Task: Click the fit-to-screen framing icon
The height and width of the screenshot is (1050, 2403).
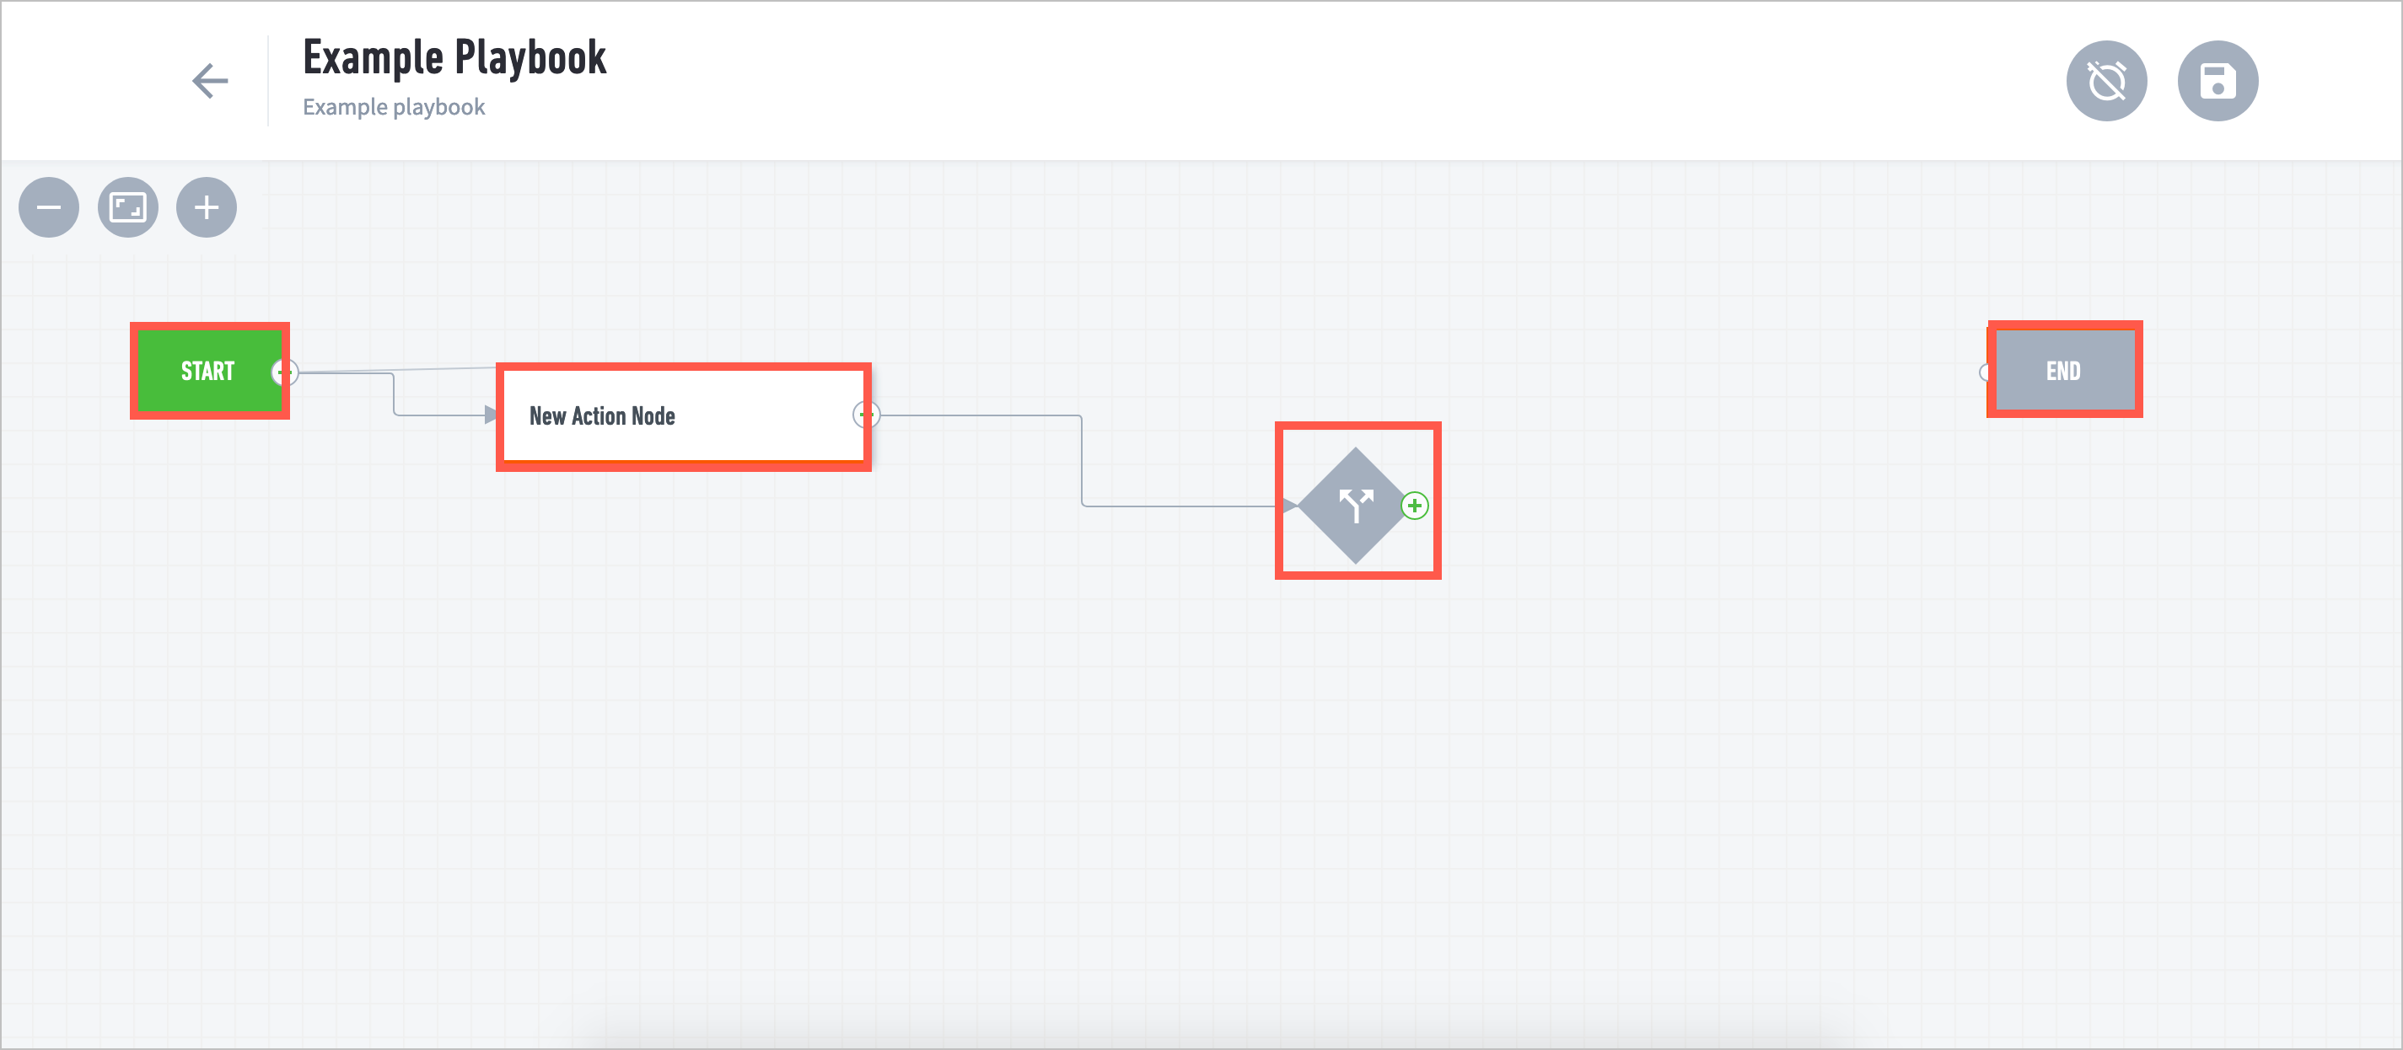Action: (130, 206)
